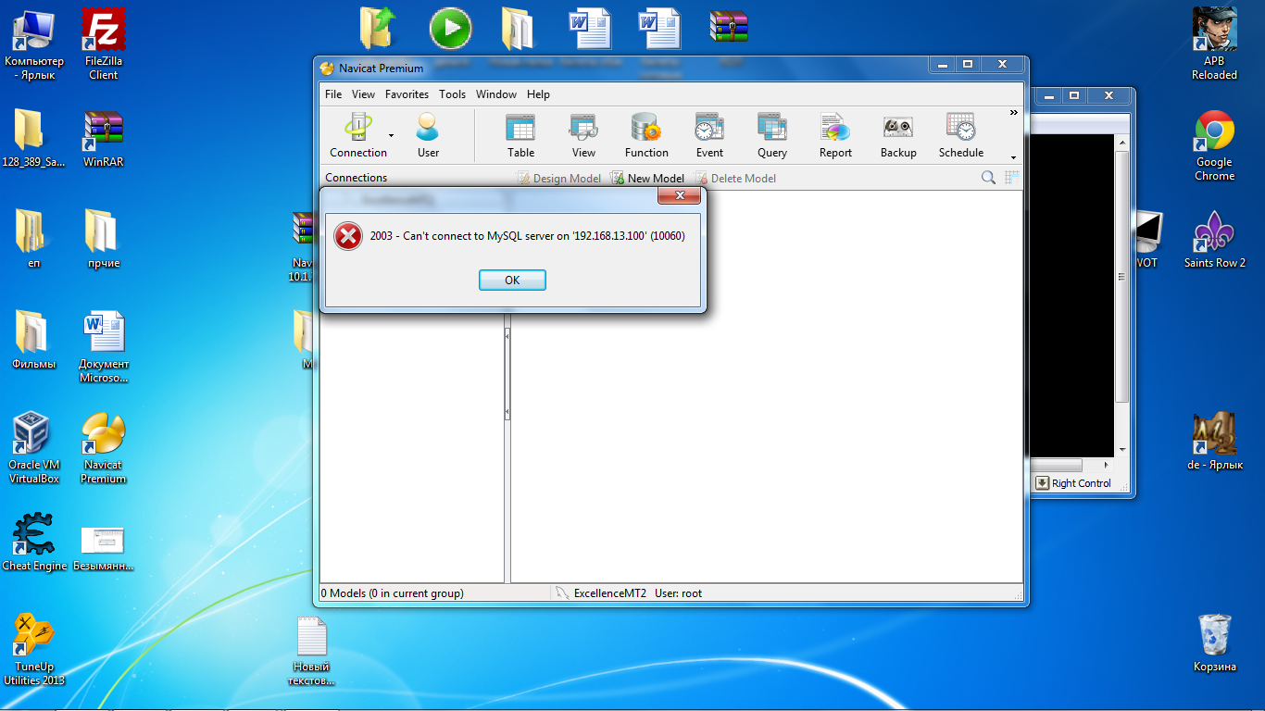Viewport: 1265px width, 711px height.
Task: Open the Function toolbar icon
Action: [646, 135]
